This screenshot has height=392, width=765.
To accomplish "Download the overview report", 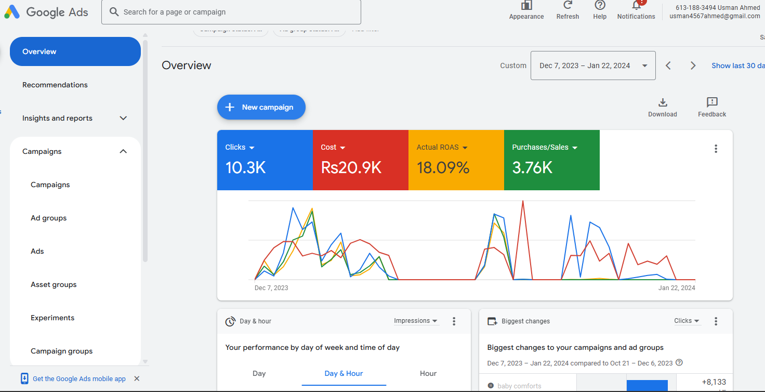I will 663,102.
